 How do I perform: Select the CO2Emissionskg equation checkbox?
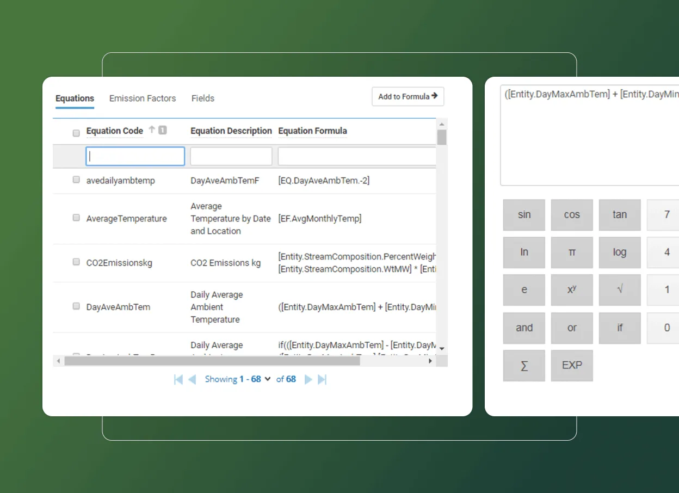[76, 261]
